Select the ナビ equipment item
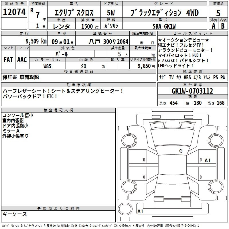This screenshot has height=229, width=229. pos(162,78)
